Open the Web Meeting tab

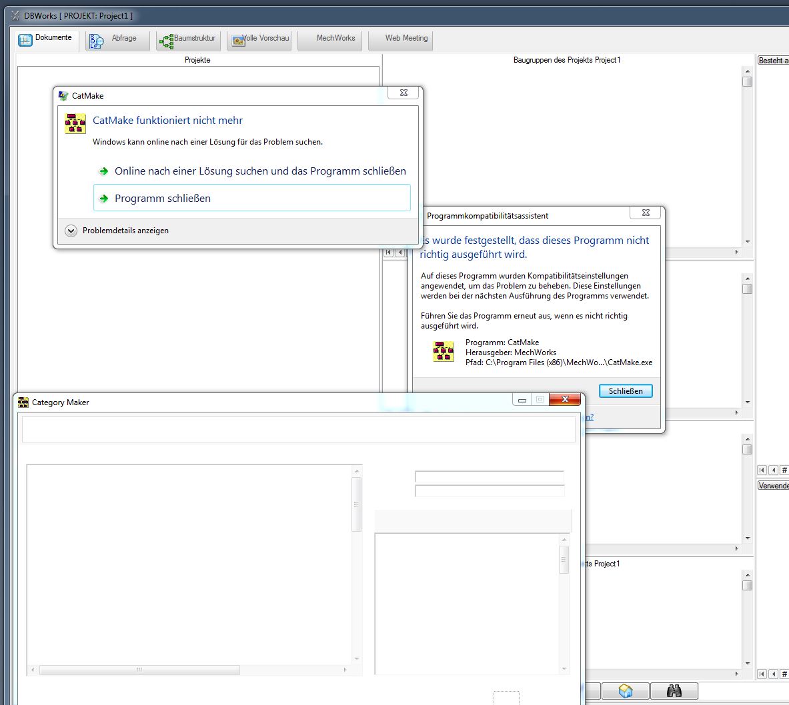tap(401, 39)
